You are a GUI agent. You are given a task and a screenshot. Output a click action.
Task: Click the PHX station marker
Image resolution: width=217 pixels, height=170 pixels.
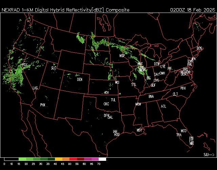(x=43, y=105)
